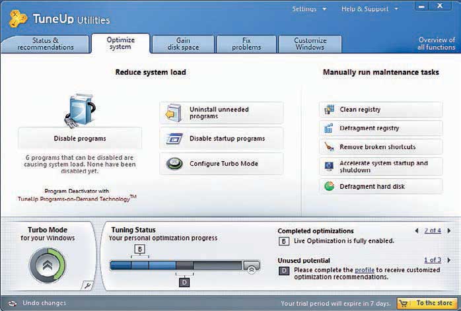Click the Configure Turbo Mode icon
The image size is (461, 311).
[x=174, y=164]
